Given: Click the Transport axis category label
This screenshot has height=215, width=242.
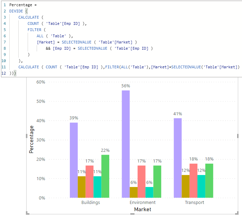Looking at the screenshot, I should [x=194, y=202].
